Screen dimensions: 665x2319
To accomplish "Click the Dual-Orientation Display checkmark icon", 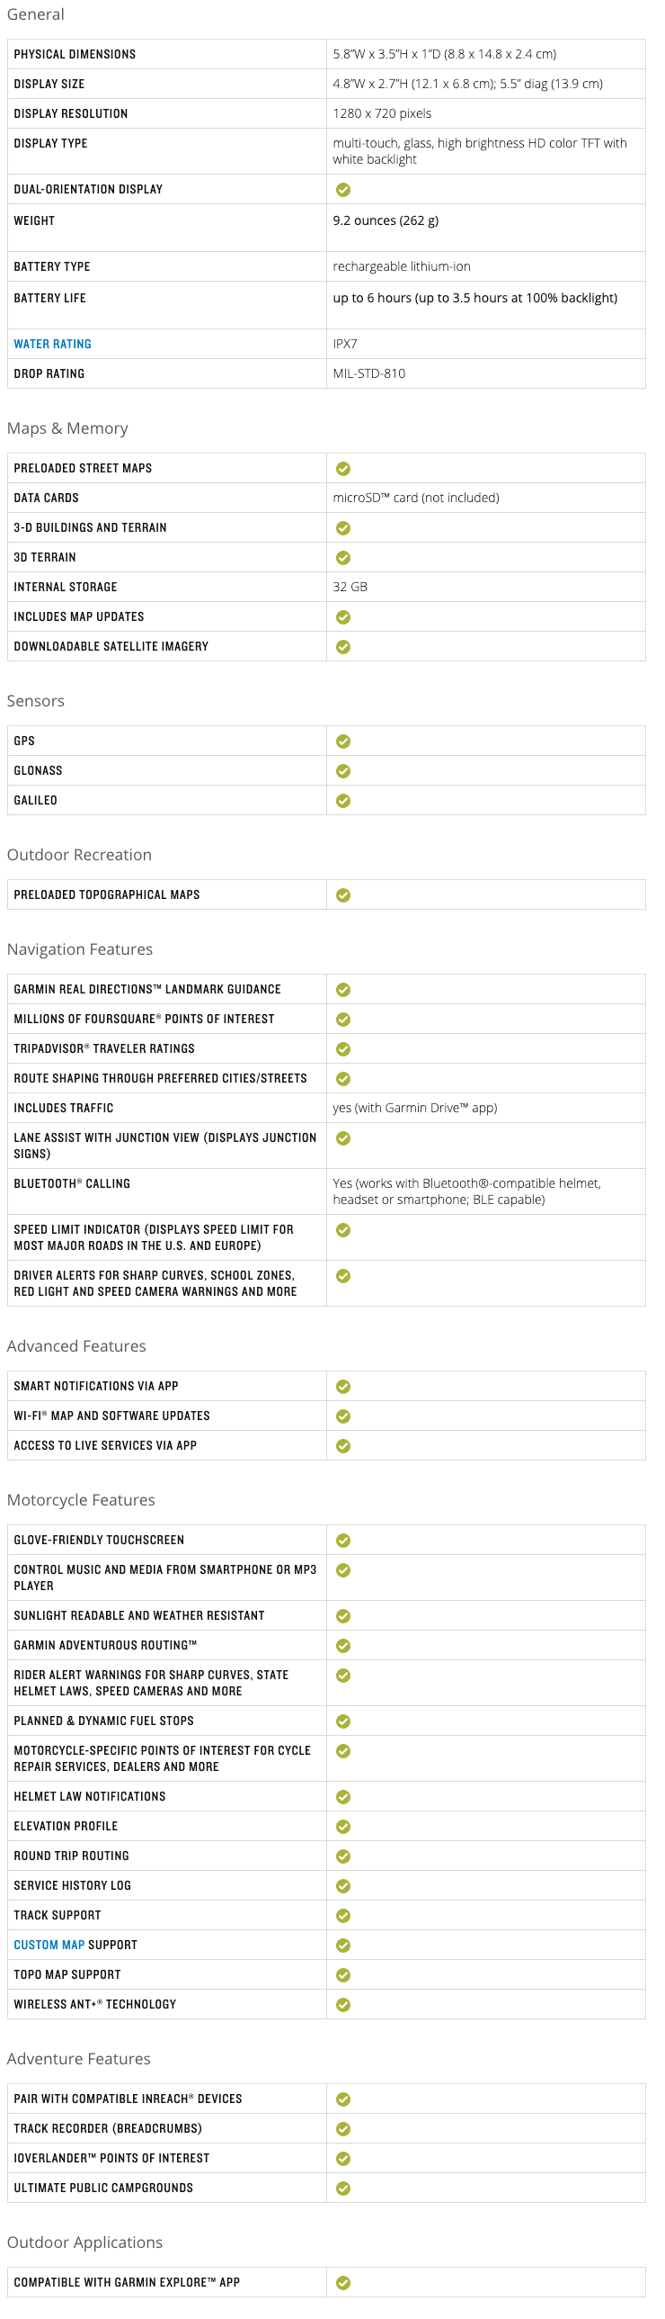I will pos(342,190).
